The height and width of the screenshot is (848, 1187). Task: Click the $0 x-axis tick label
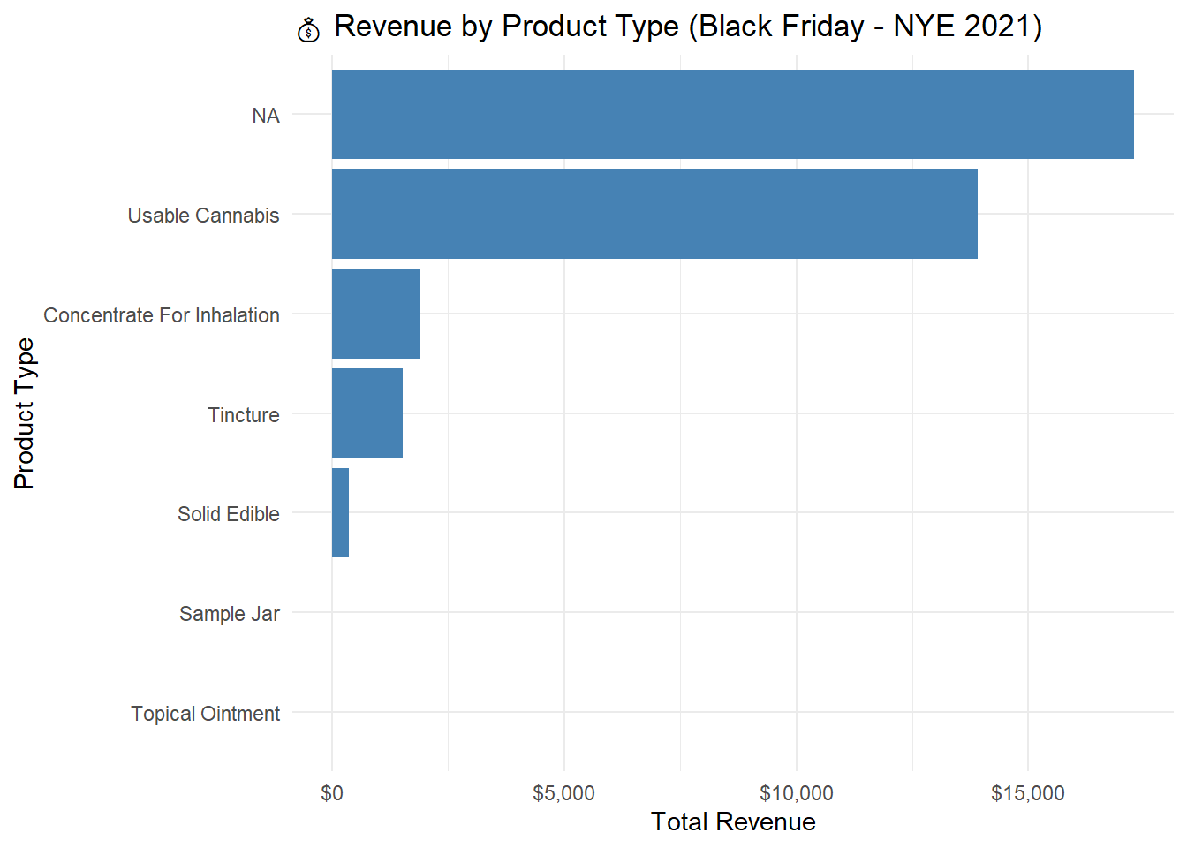(x=332, y=793)
